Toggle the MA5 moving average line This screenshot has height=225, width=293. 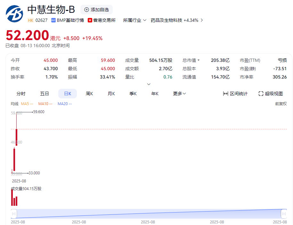pyautogui.click(x=27, y=104)
